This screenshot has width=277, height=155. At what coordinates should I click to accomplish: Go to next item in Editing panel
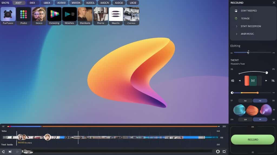[266, 81]
